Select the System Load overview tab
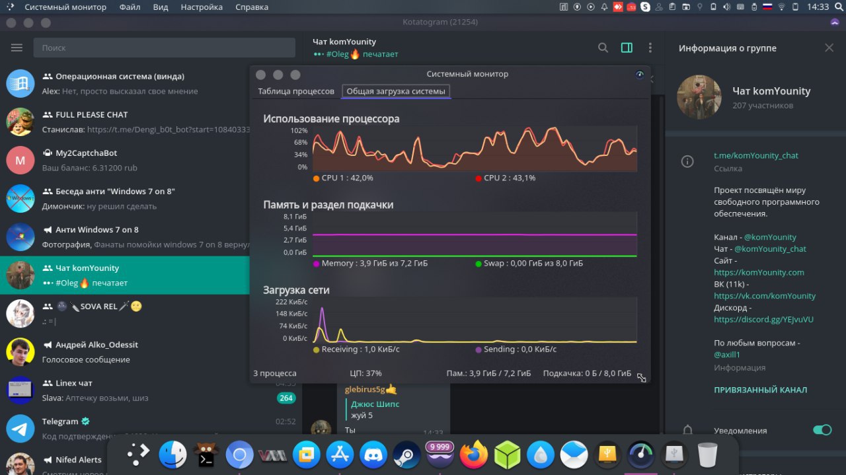 pyautogui.click(x=396, y=91)
